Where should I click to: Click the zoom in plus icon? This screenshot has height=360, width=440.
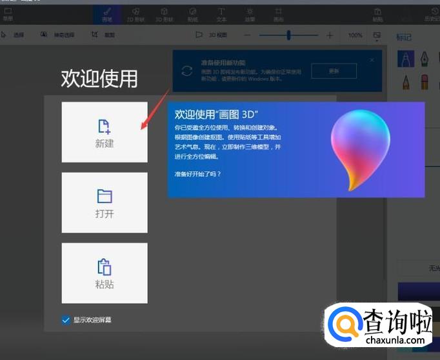point(330,35)
